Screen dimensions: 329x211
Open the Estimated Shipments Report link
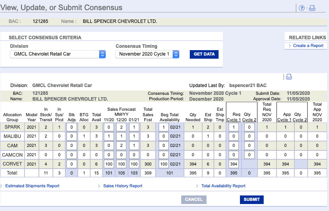click(32, 186)
